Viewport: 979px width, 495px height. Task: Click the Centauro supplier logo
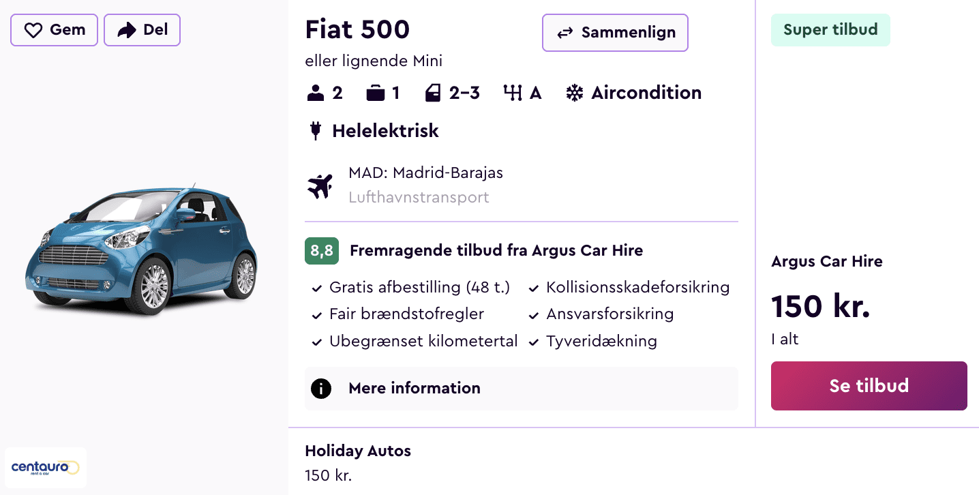pyautogui.click(x=46, y=468)
